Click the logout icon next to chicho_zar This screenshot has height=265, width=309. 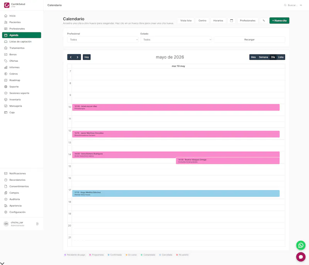point(37,224)
